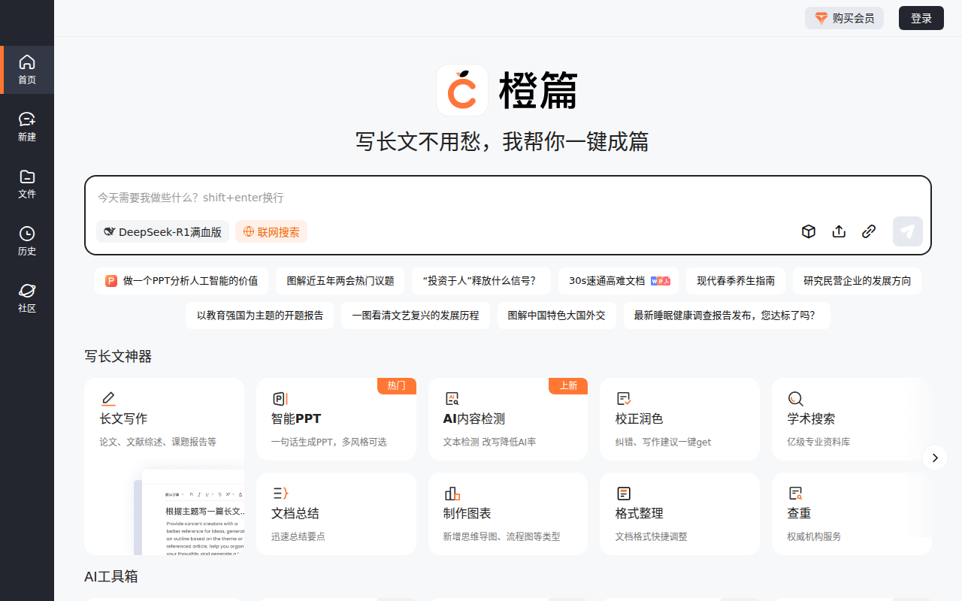Toggle 联网搜索 web search mode
This screenshot has height=601, width=962.
click(x=271, y=231)
